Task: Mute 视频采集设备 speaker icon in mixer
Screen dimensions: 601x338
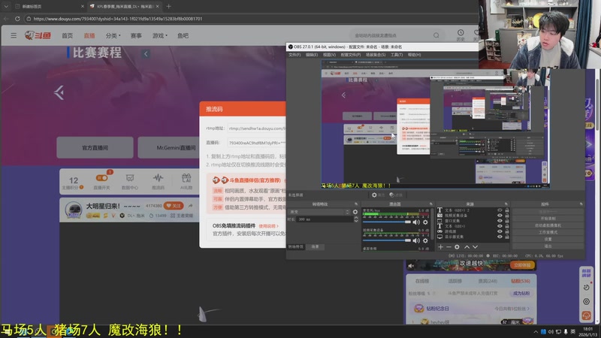Action: coord(416,240)
